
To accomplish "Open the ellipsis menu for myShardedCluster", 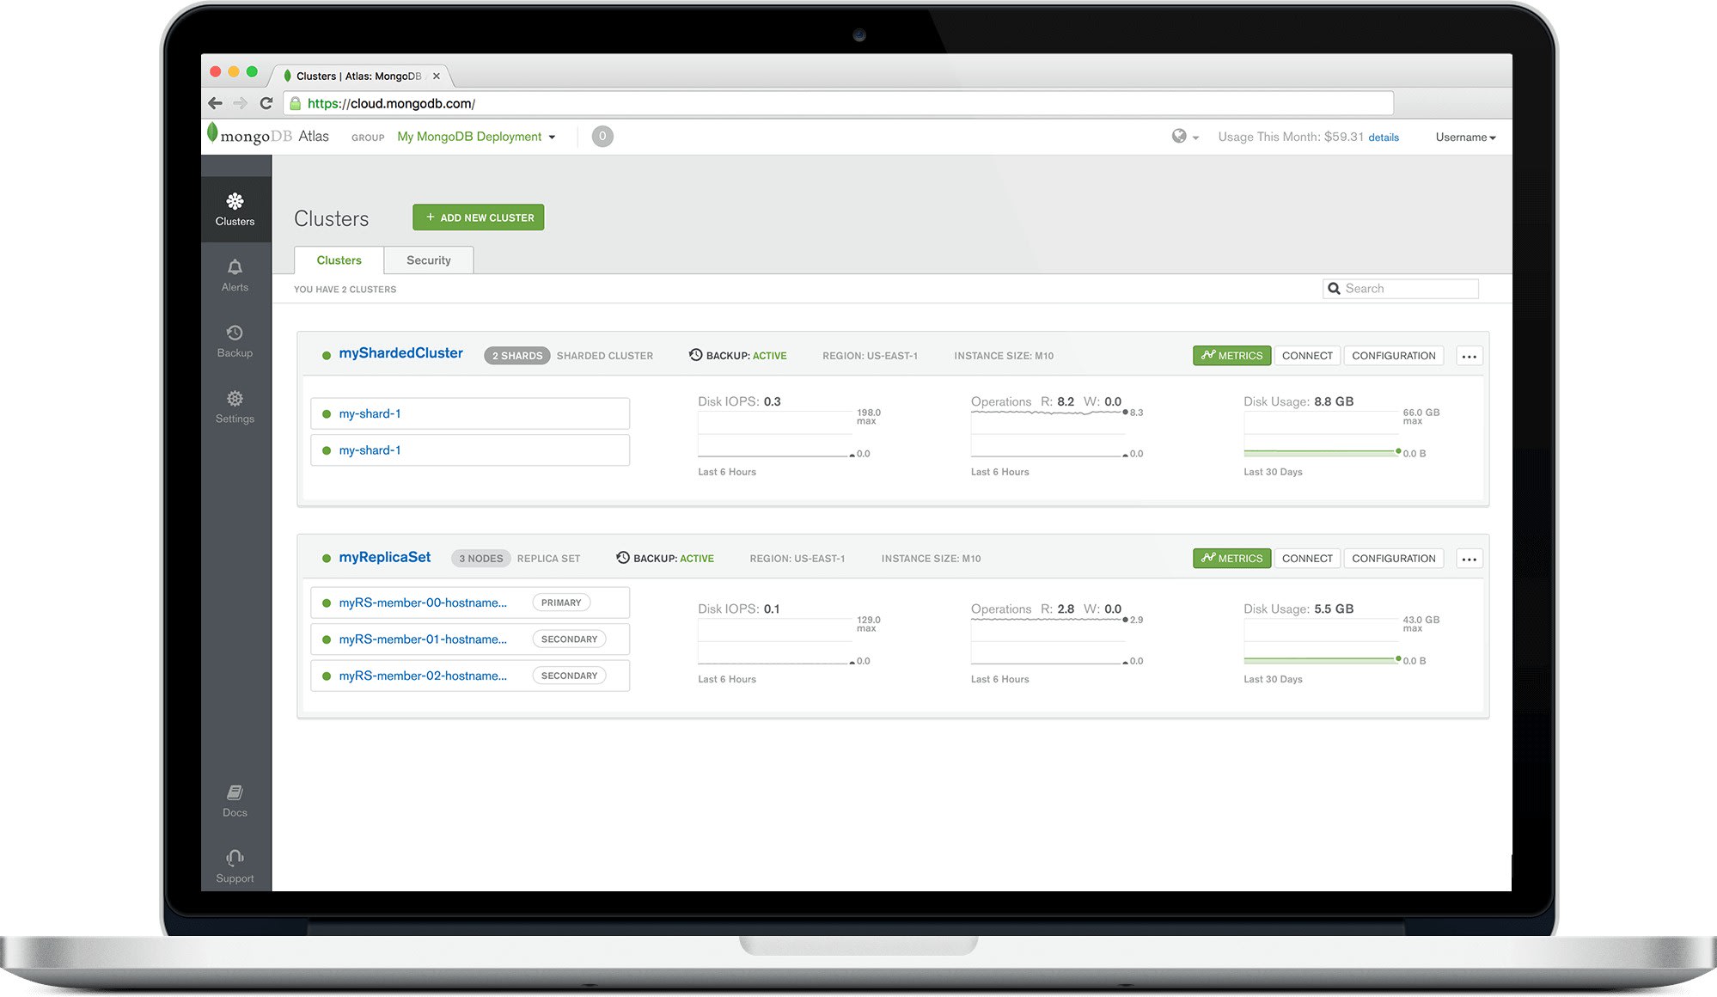I will 1469,355.
